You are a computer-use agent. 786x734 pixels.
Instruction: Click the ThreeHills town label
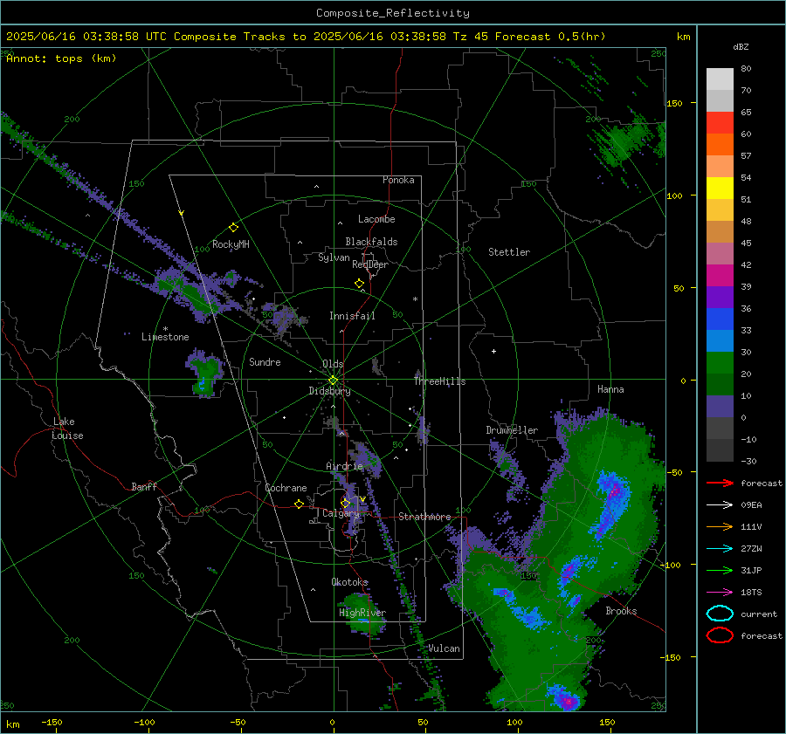coord(439,381)
